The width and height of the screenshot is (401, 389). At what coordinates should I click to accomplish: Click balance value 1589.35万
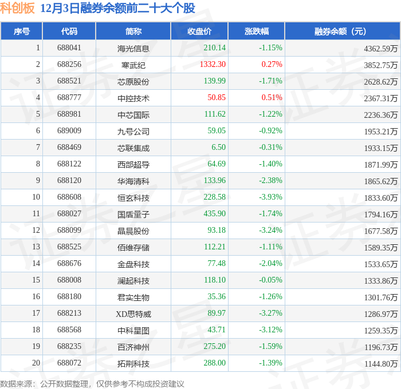381,248
